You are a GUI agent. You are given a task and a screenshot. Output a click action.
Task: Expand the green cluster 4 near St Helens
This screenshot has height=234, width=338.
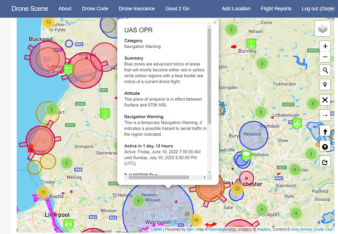tap(138, 201)
